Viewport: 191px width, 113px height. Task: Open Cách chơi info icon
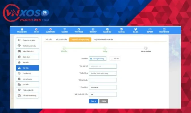click(19, 57)
